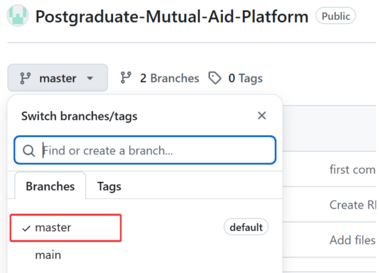Switch to the Branches tab
This screenshot has width=379, height=273.
[x=50, y=186]
